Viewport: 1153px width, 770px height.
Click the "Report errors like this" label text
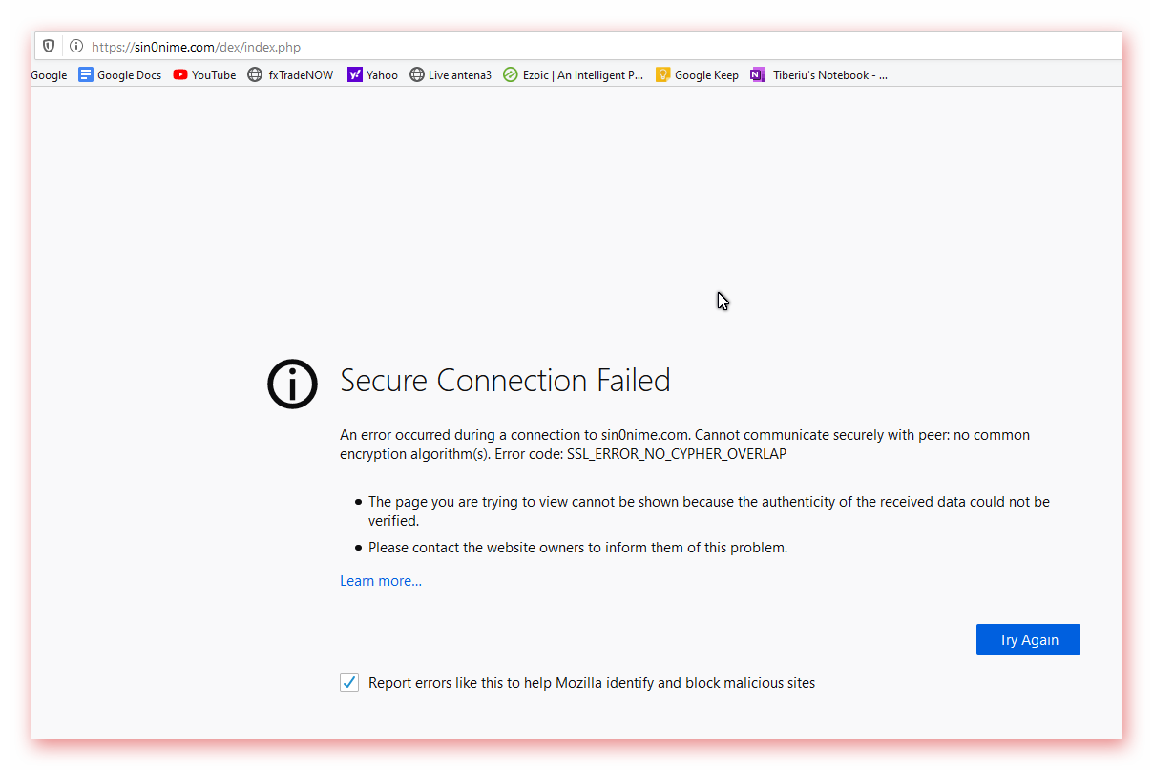[592, 683]
